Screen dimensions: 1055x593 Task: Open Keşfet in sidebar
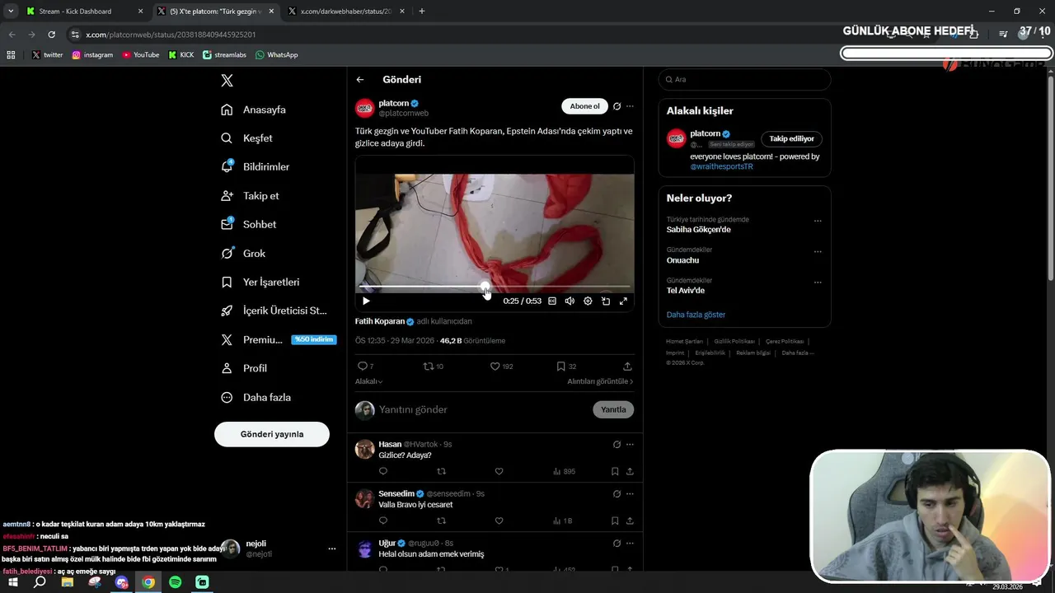pos(247,138)
